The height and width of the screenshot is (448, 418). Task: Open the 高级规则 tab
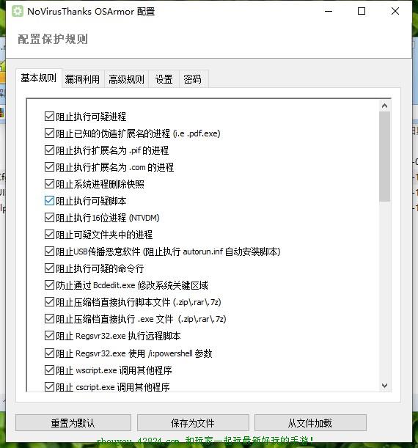click(126, 79)
